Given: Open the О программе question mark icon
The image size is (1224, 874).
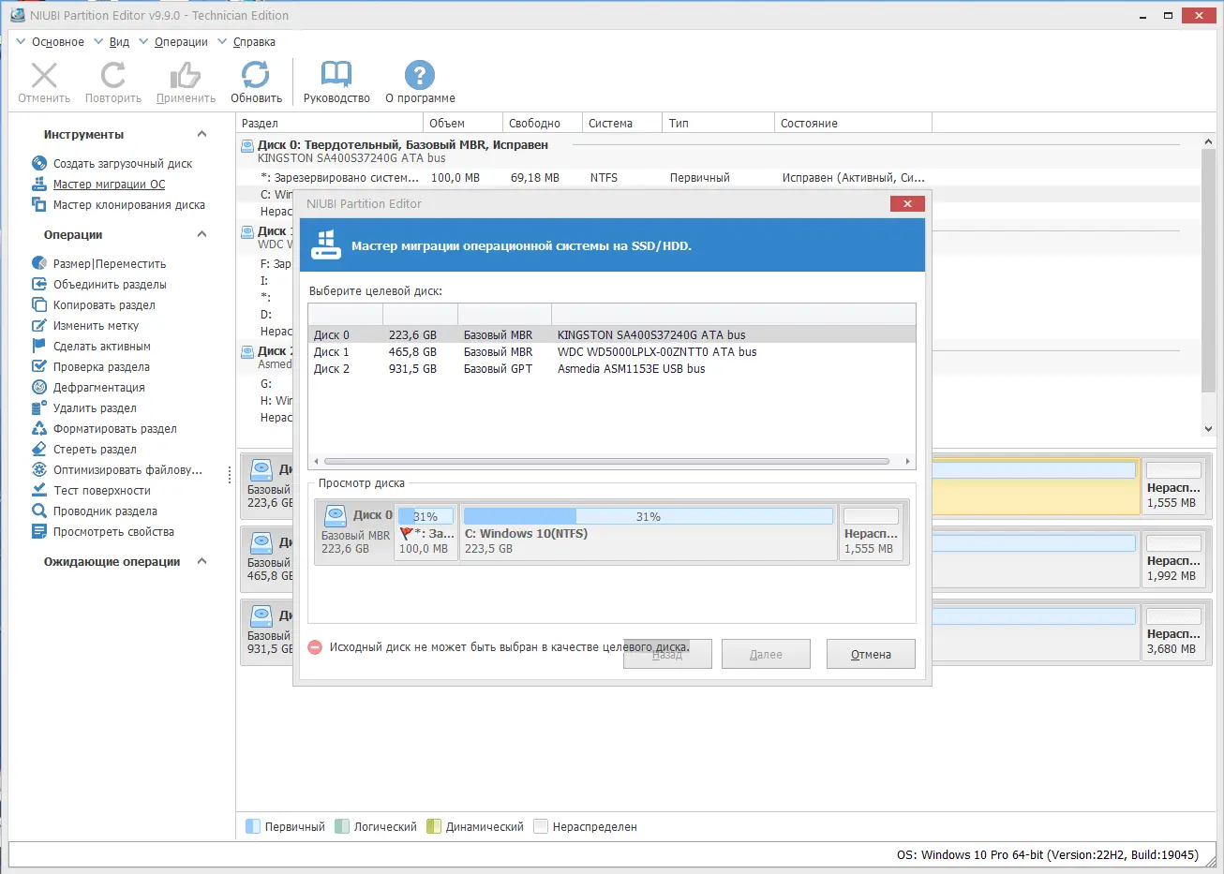Looking at the screenshot, I should 420,76.
